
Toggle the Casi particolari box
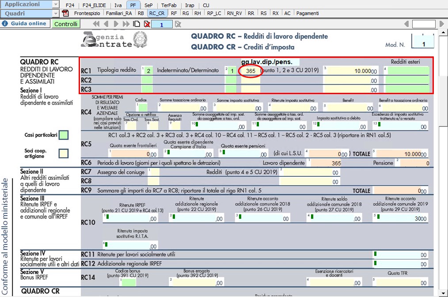64,135
